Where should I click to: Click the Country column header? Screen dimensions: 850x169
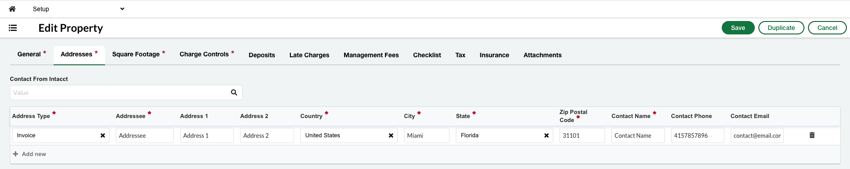pyautogui.click(x=311, y=116)
